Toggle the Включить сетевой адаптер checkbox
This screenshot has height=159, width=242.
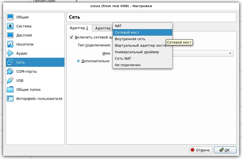pyautogui.click(x=71, y=37)
